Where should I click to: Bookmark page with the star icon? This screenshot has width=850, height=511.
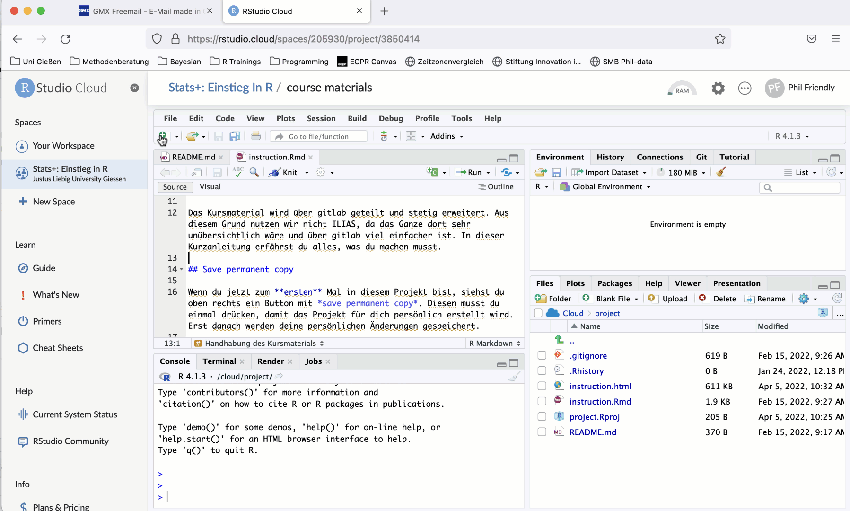pos(720,39)
